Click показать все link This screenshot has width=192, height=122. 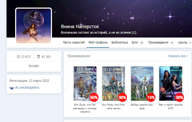tap(178, 56)
